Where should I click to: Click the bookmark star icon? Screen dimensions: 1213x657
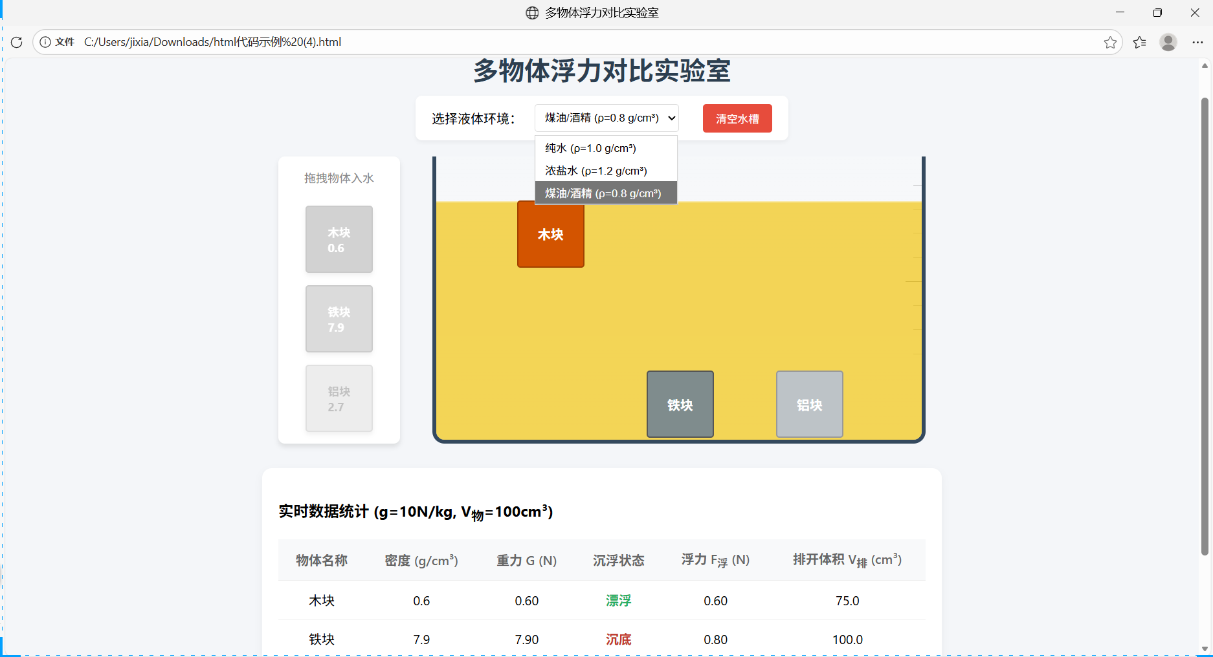tap(1111, 41)
